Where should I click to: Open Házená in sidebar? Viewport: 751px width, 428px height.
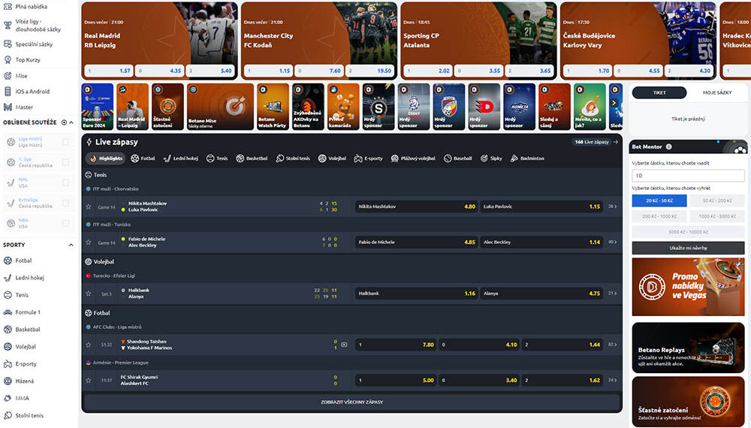[25, 381]
